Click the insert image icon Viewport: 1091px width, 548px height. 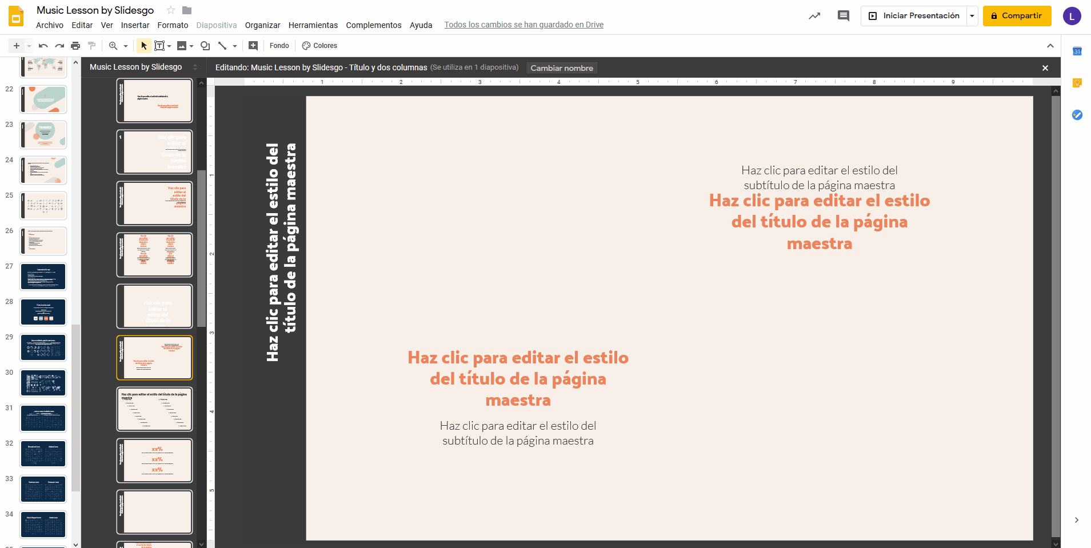[182, 46]
